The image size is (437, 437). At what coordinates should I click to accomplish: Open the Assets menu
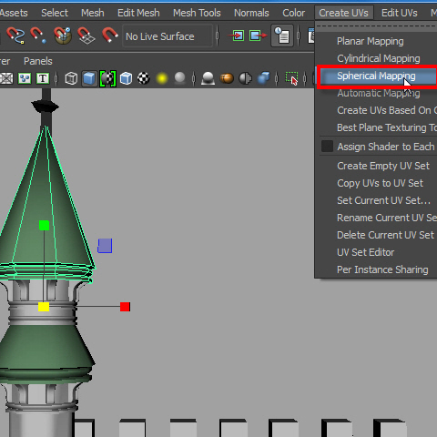click(x=14, y=13)
